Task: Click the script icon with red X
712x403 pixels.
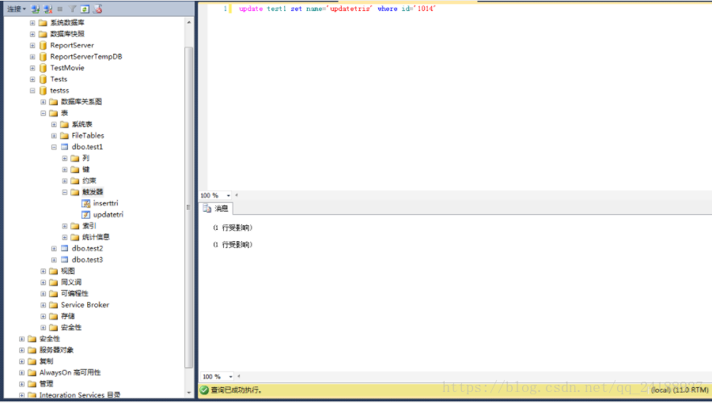Action: (97, 9)
